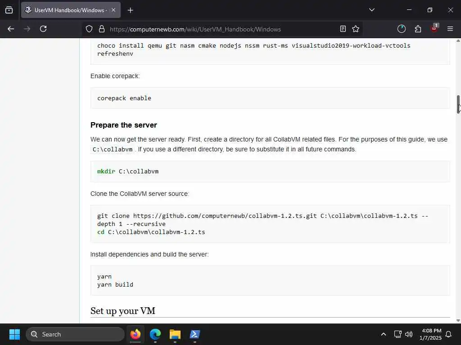View site security padlock info
461x345 pixels.
pyautogui.click(x=102, y=29)
